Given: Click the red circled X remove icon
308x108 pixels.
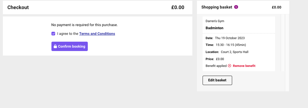Looking at the screenshot, I should click(229, 66).
